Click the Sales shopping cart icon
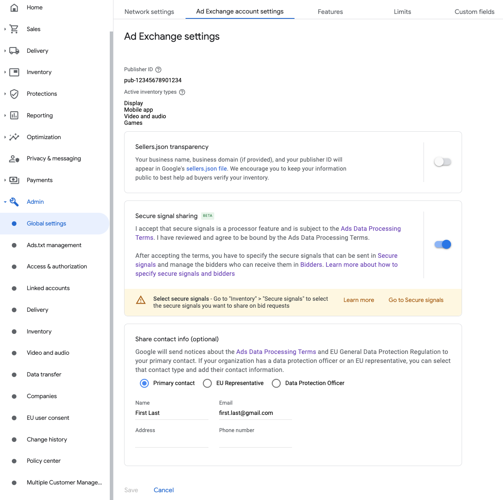This screenshot has height=500, width=503. tap(14, 29)
